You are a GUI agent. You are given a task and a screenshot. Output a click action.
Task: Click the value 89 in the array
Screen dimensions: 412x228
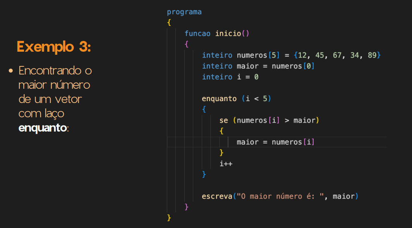click(x=372, y=55)
